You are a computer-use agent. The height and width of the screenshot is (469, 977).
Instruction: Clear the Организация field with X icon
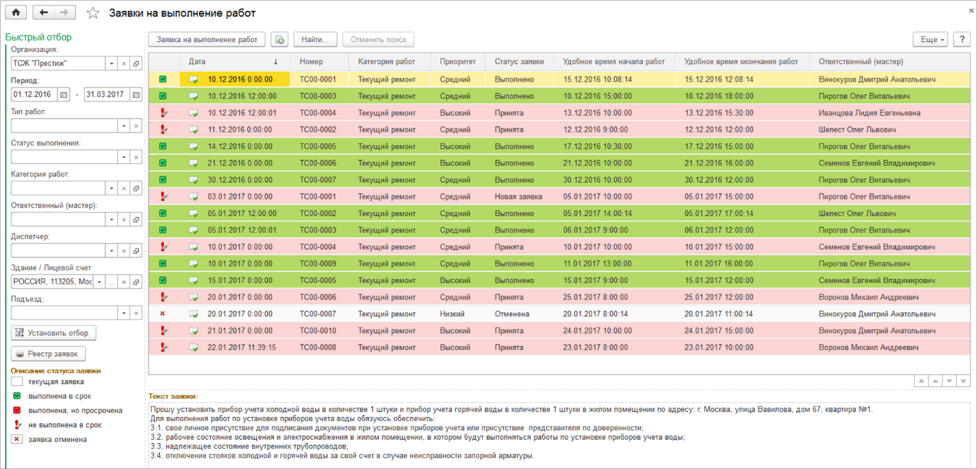coord(124,64)
